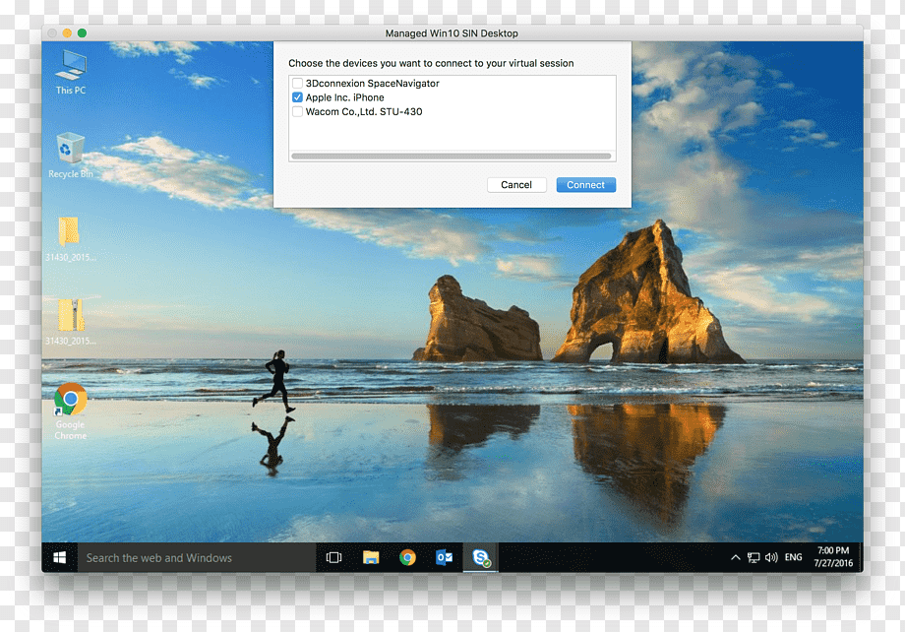
Task: Select the 3Dconnexion SpaceNavigator text label
Action: tap(372, 84)
